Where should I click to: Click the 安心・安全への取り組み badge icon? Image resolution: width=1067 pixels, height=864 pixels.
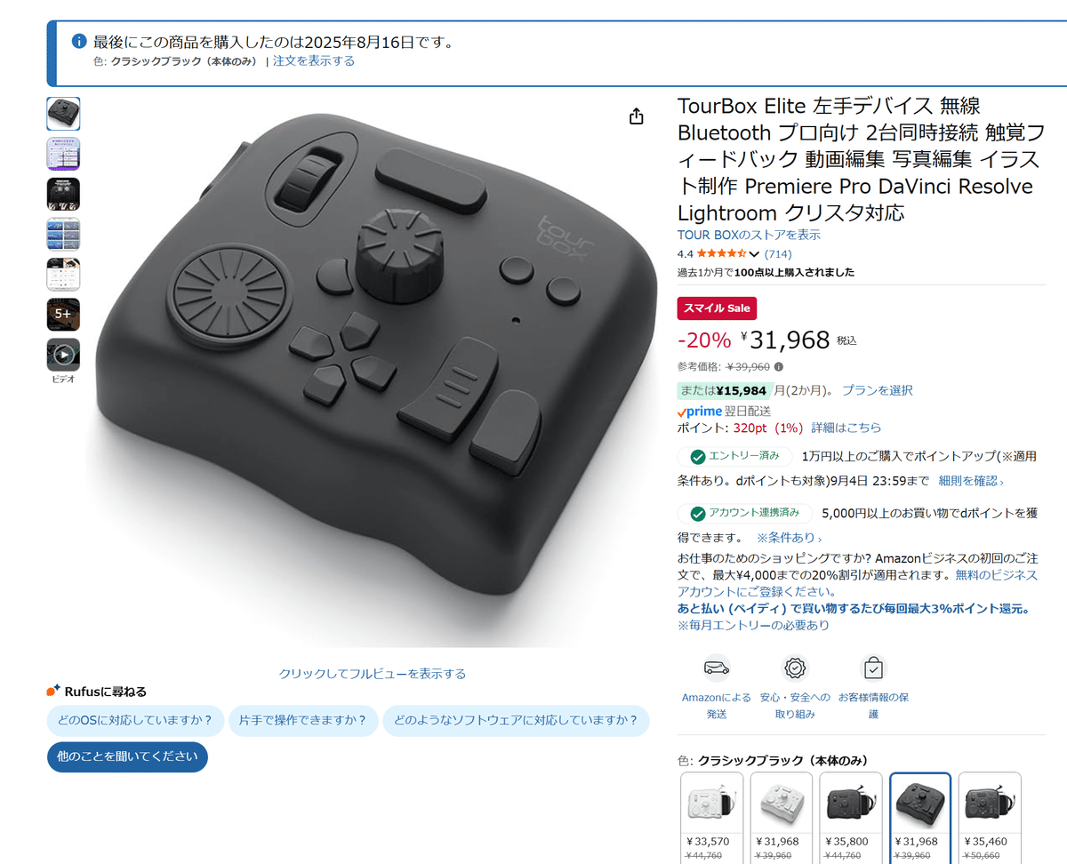795,668
